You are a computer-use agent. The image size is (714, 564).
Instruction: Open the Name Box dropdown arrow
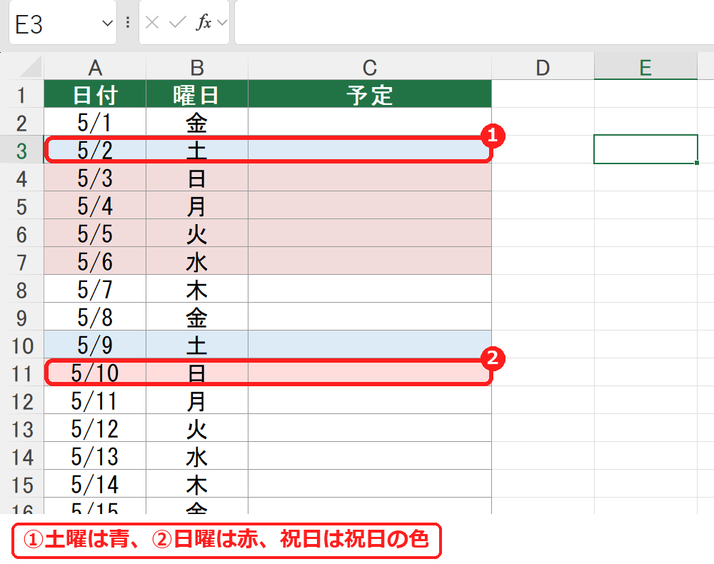(108, 23)
